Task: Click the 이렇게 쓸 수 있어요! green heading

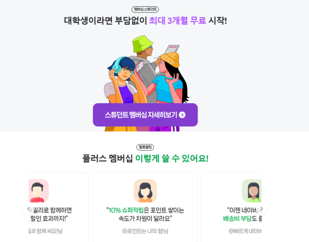Action: coord(172,158)
